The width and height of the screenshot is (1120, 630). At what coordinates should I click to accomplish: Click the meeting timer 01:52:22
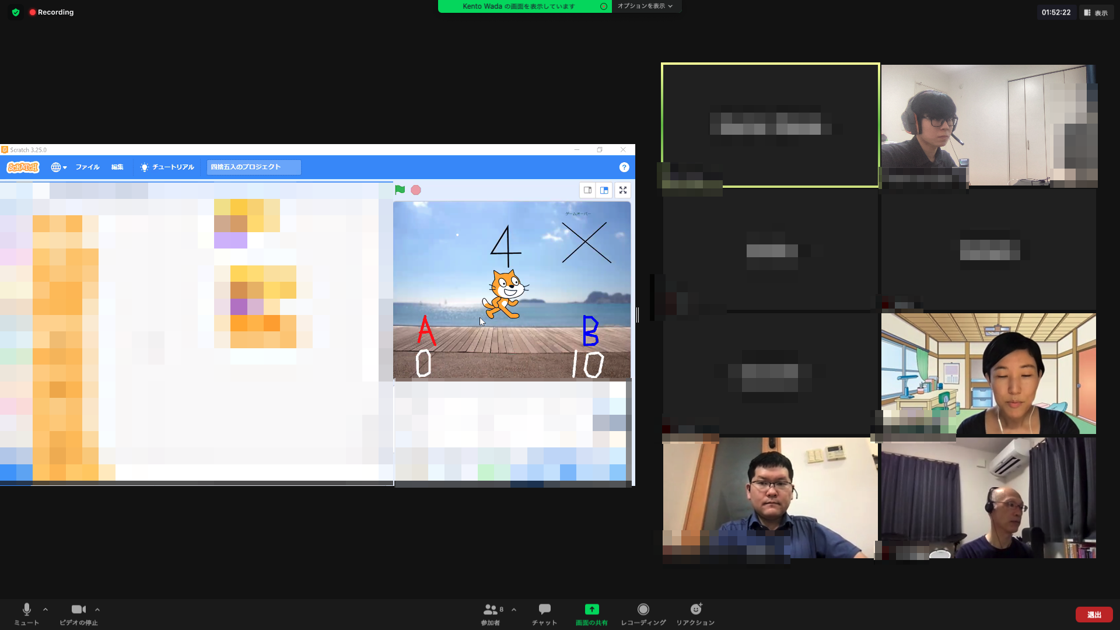click(x=1056, y=12)
